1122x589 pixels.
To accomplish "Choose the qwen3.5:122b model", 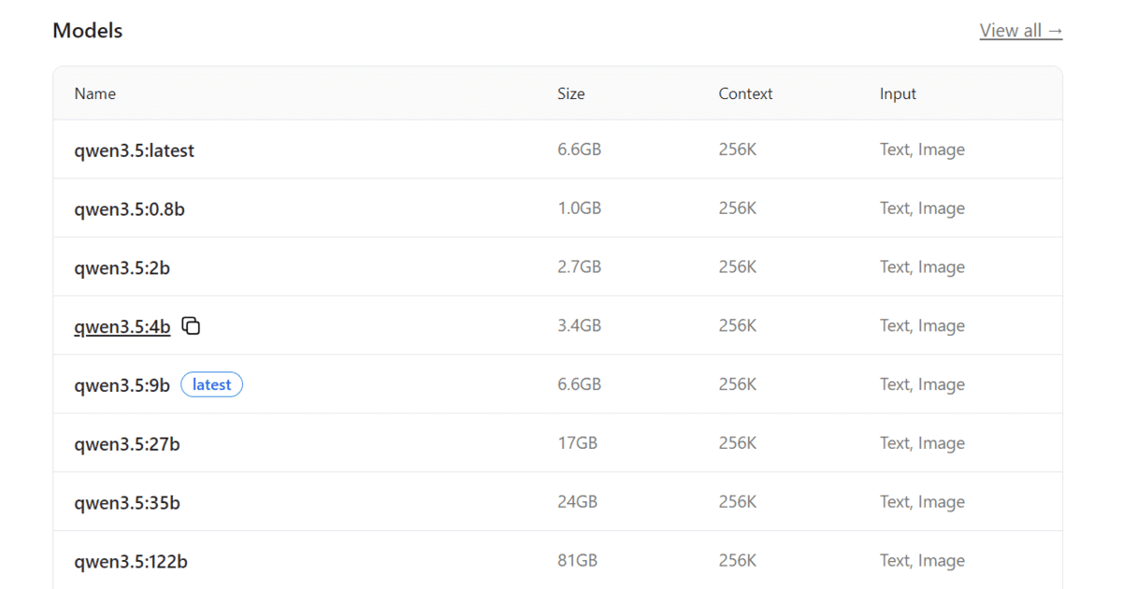I will 131,562.
